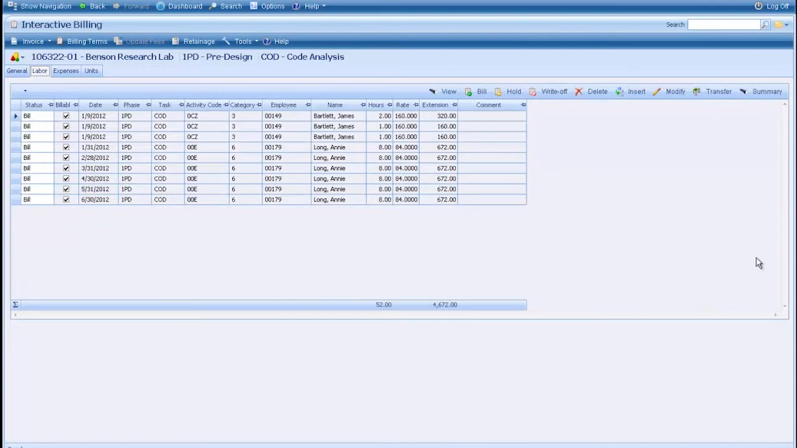Screen dimensions: 797x448
Task: Click total extension 4,672.00
Action: (445, 305)
